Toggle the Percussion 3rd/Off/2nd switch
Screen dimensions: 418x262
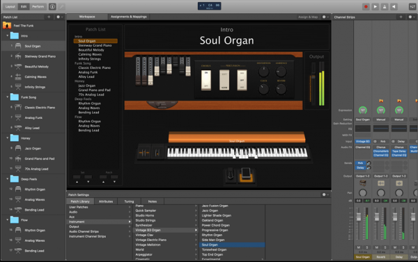[x=242, y=80]
